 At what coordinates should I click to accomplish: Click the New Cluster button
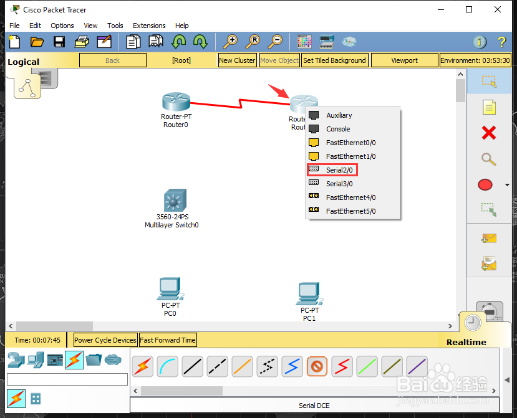click(237, 60)
